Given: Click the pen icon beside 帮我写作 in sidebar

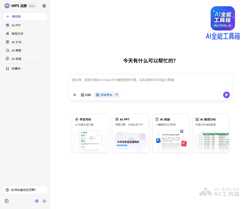Looking at the screenshot, I should [8, 34].
